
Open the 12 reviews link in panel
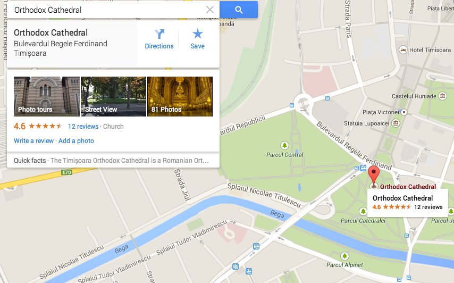pos(83,127)
